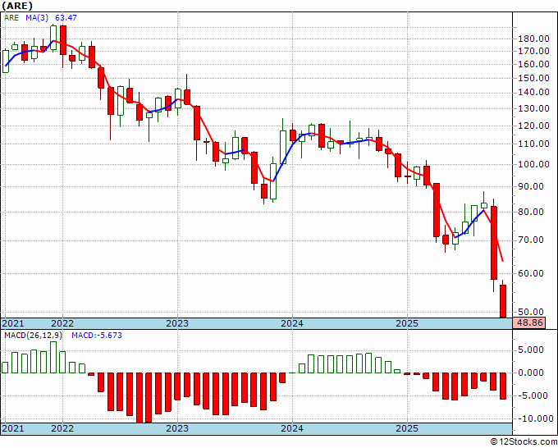Select the moving average value 63.47
This screenshot has width=558, height=448.
pos(66,18)
